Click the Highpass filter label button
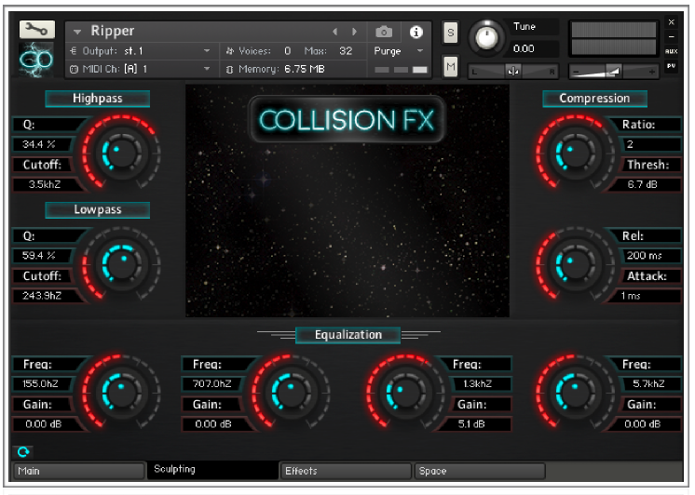The height and width of the screenshot is (495, 695). pyautogui.click(x=98, y=99)
